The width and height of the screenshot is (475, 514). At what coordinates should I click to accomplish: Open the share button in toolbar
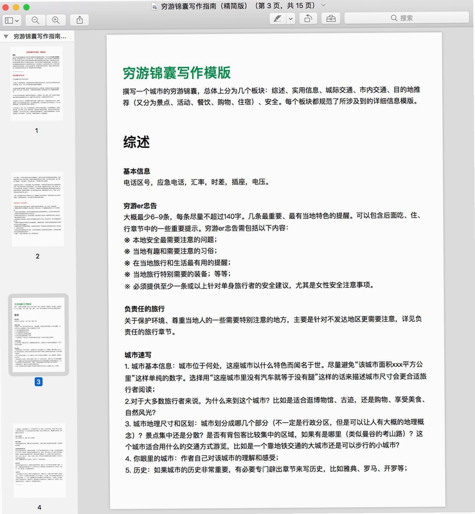[x=80, y=21]
